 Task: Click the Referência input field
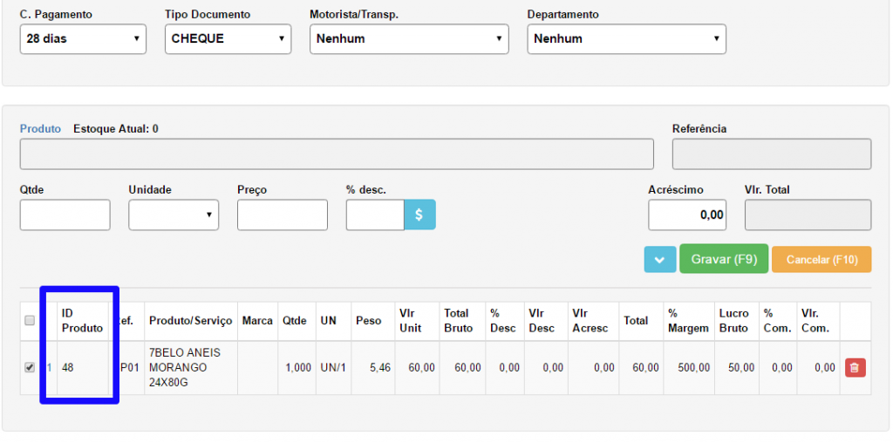(771, 154)
